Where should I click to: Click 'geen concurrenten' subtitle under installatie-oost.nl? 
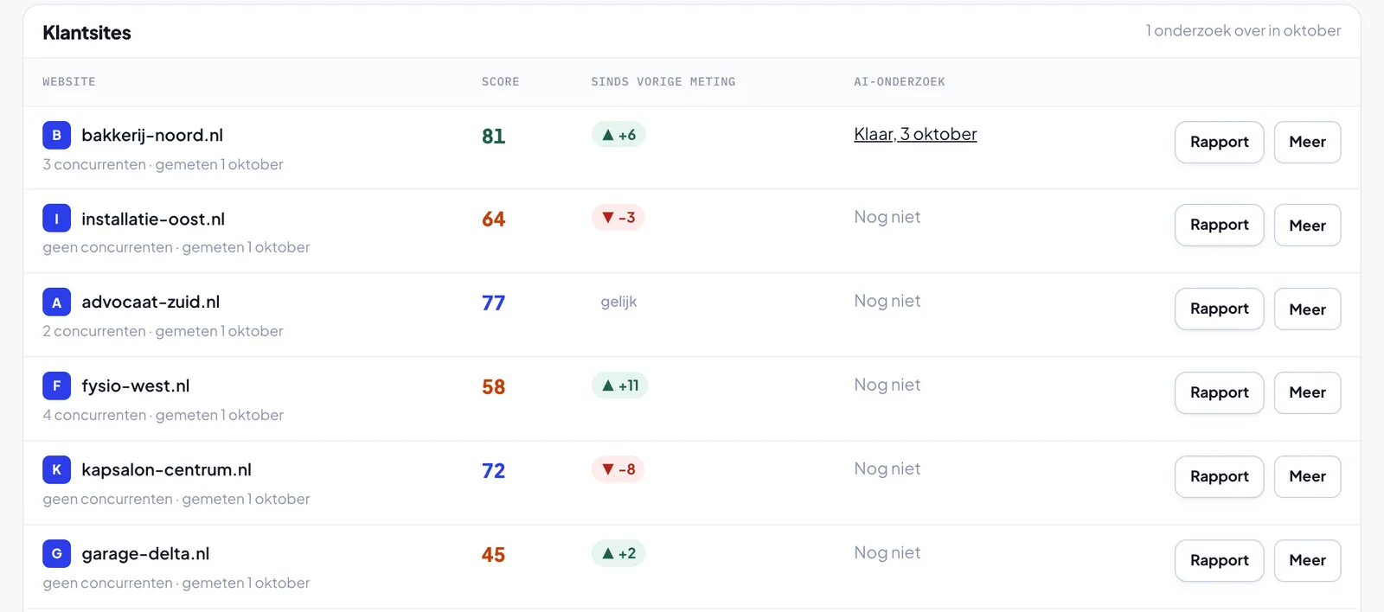pyautogui.click(x=107, y=247)
